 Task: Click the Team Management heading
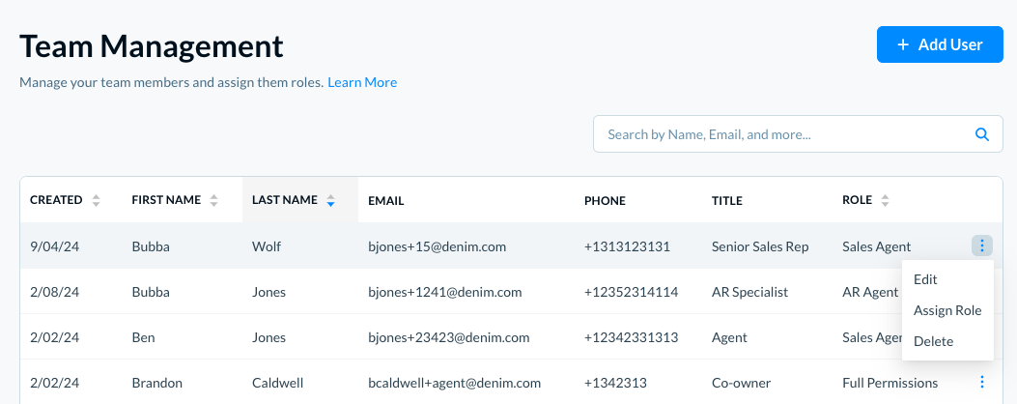[152, 45]
